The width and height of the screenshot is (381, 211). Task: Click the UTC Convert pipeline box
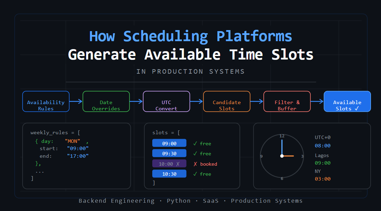166,101
